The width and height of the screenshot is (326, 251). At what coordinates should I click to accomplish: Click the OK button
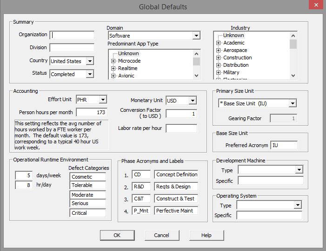(x=117, y=235)
